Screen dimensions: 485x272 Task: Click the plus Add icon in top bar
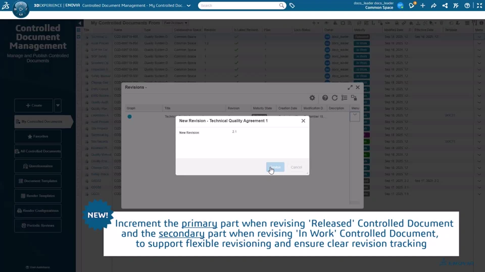423,6
